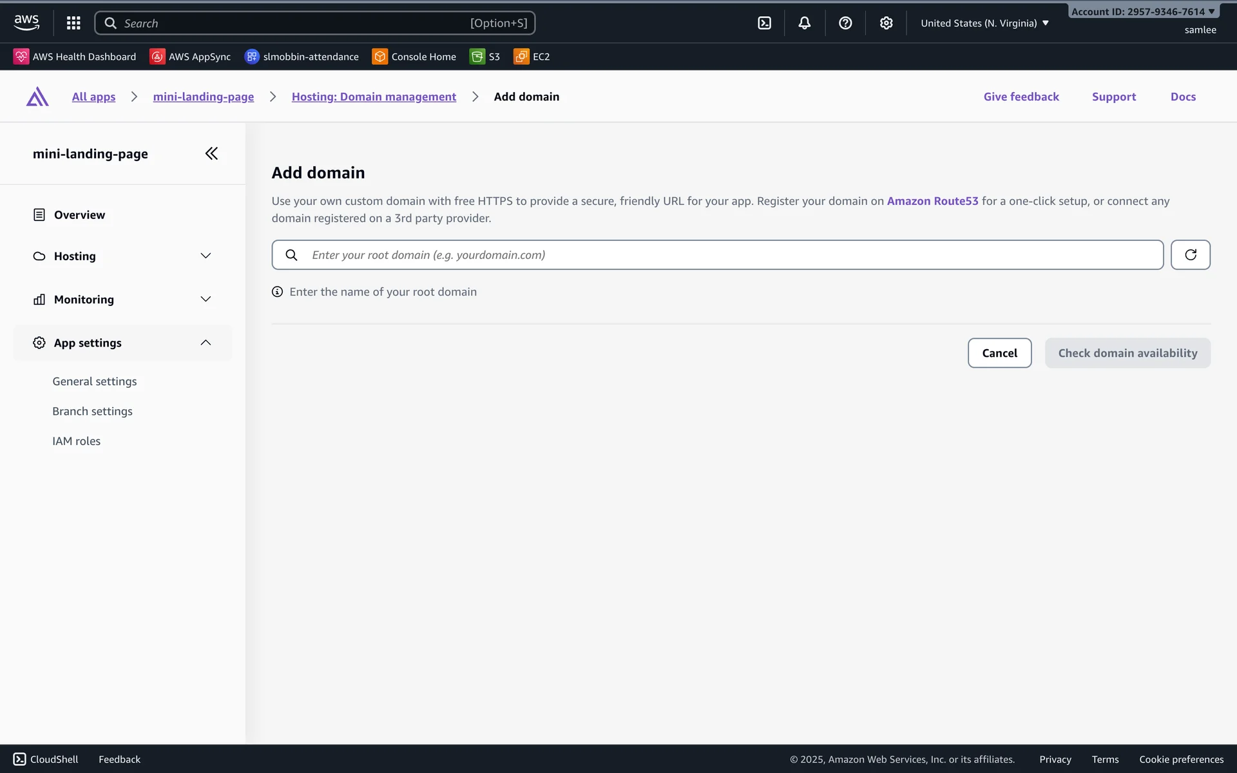This screenshot has width=1237, height=773.
Task: Click the Cancel button
Action: pyautogui.click(x=999, y=353)
